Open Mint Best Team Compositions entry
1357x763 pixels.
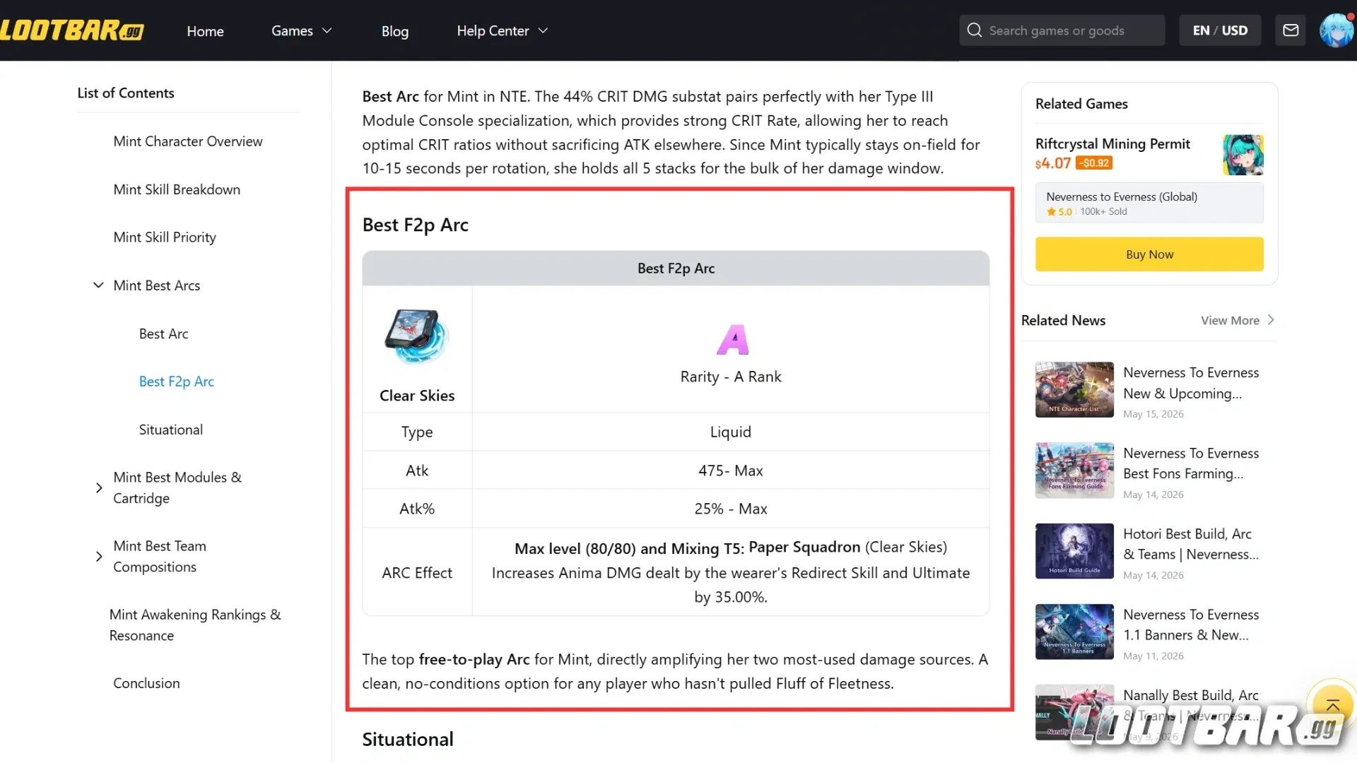tap(160, 557)
